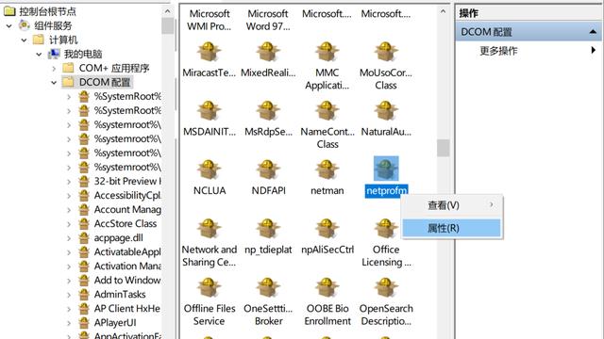Select the NDFAPI component icon
Screen dimensions: 604x339
point(268,169)
